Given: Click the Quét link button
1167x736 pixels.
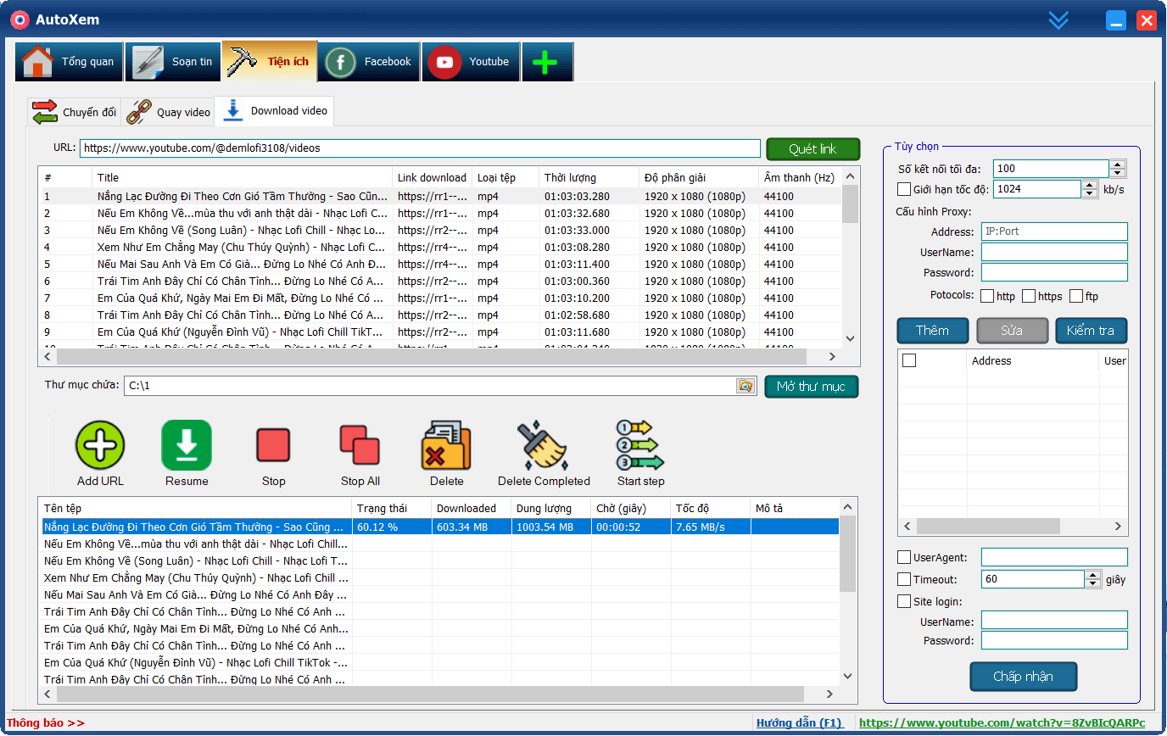Looking at the screenshot, I should pos(812,149).
